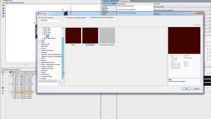
Task: Click the cabinet icon of the Двери купе 34мм root
Action: pyautogui.click(x=11, y=72)
